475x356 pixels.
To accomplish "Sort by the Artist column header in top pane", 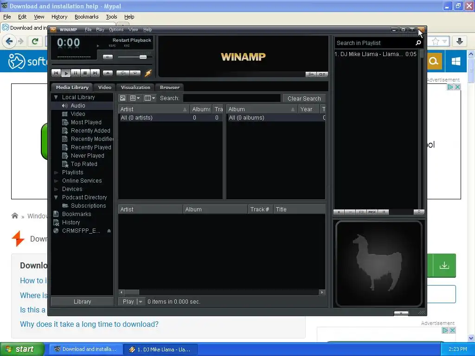I will tap(154, 109).
